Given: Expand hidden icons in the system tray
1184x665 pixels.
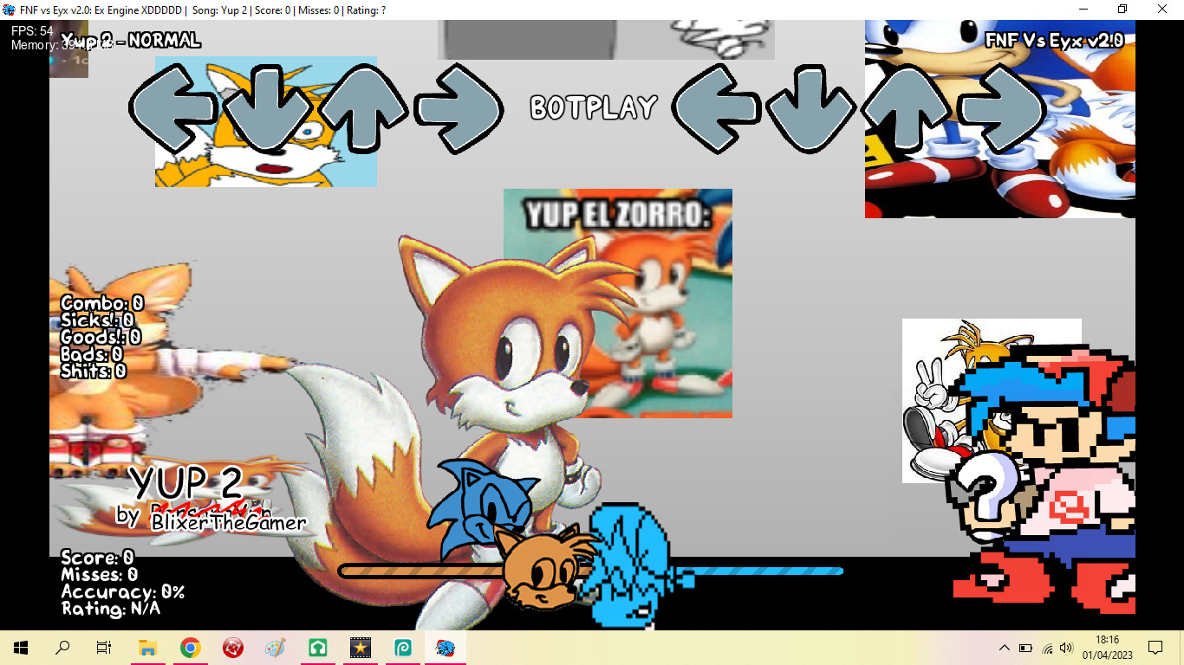Looking at the screenshot, I should tap(1003, 647).
